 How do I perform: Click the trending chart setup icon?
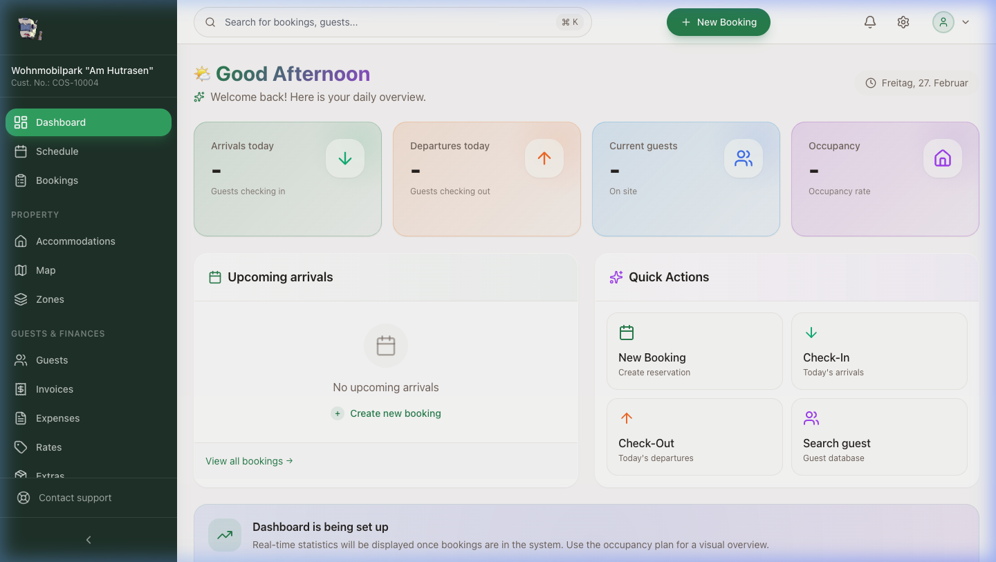tap(225, 535)
